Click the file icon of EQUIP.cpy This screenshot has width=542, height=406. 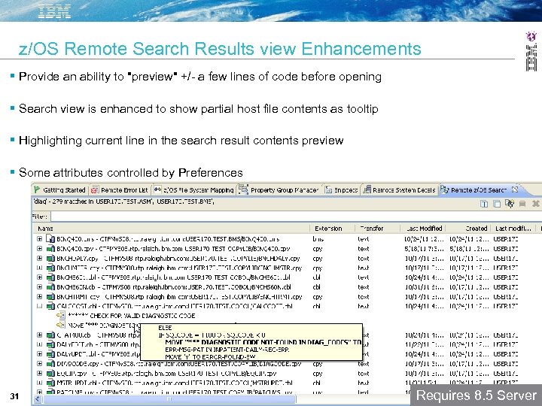pos(50,373)
